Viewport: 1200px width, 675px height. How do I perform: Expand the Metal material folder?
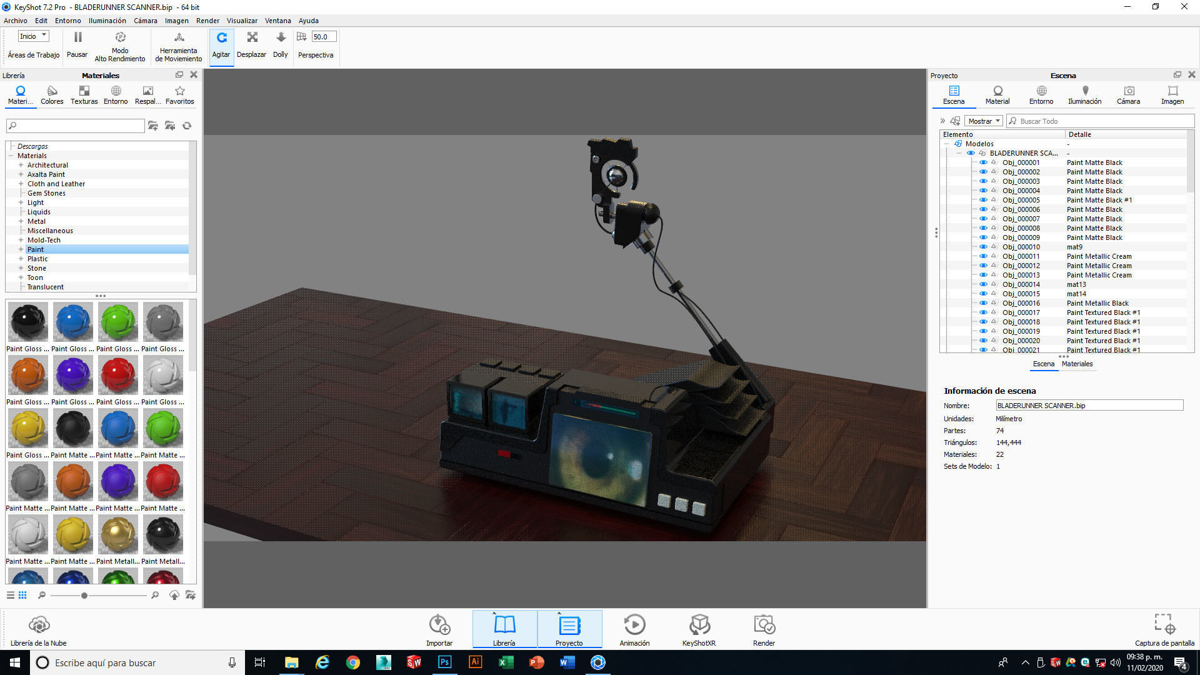point(21,221)
